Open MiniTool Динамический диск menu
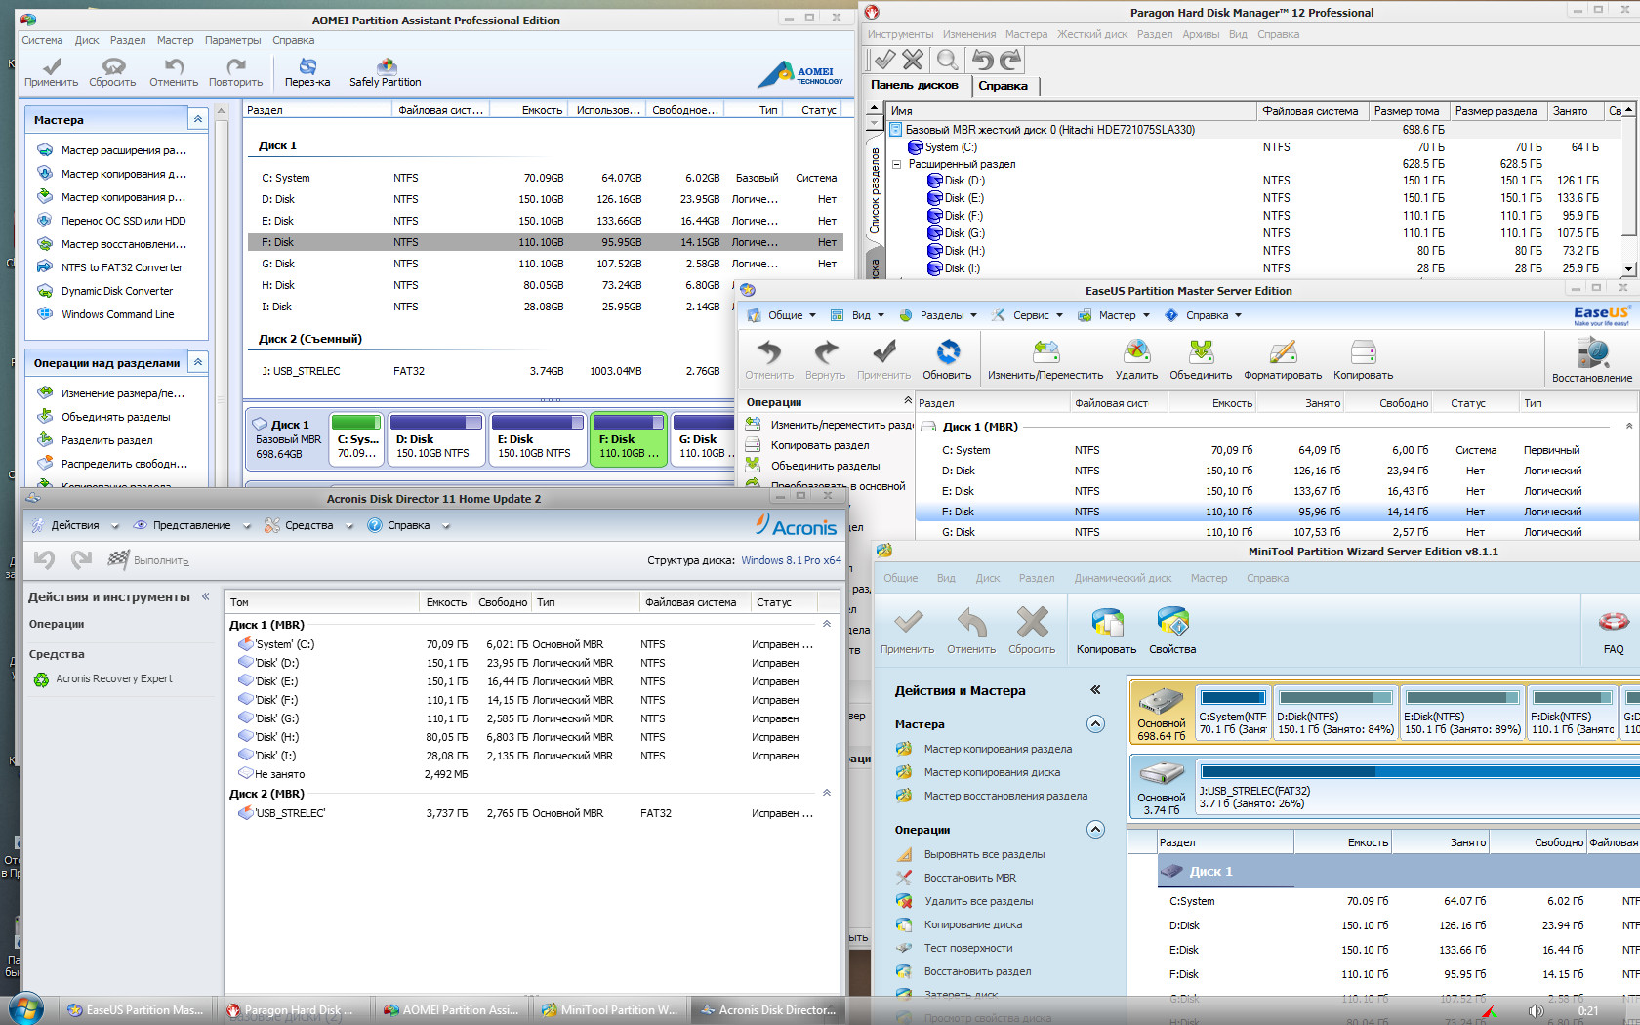Screen dimensions: 1640x1025 pos(1123,578)
